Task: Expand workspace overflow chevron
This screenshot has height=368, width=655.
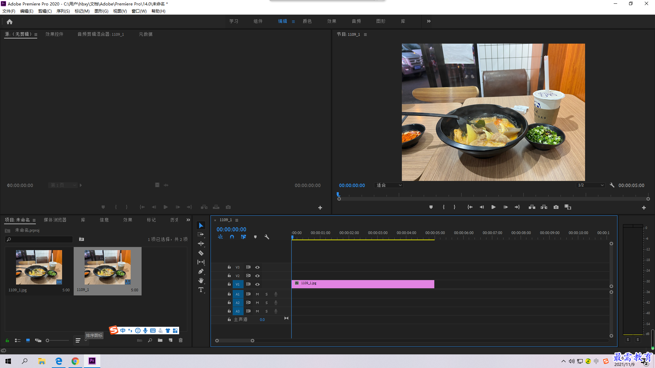Action: pos(429,21)
